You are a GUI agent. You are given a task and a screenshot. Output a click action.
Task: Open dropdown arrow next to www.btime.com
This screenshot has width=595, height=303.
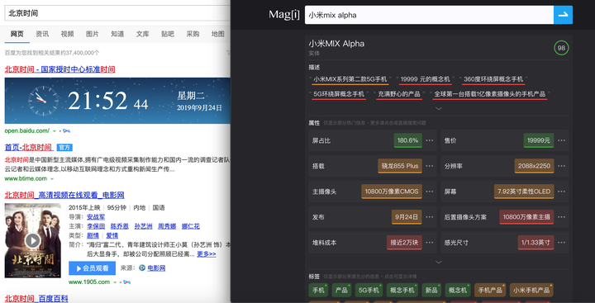coord(52,179)
